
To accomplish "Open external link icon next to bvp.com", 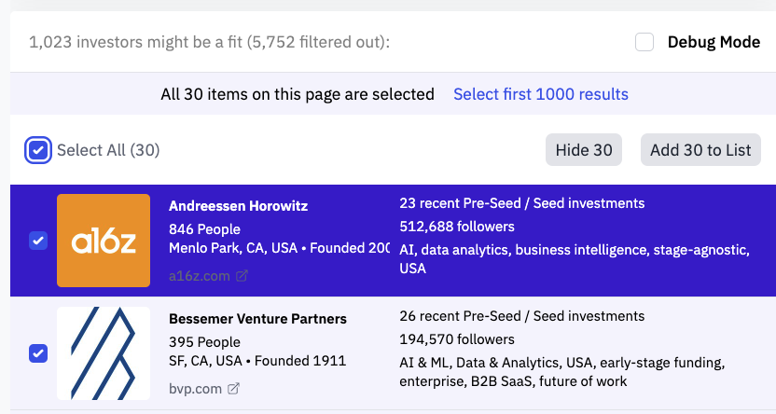I will [x=234, y=388].
